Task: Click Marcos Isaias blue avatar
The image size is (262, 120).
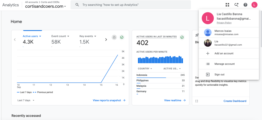Action: pyautogui.click(x=208, y=32)
